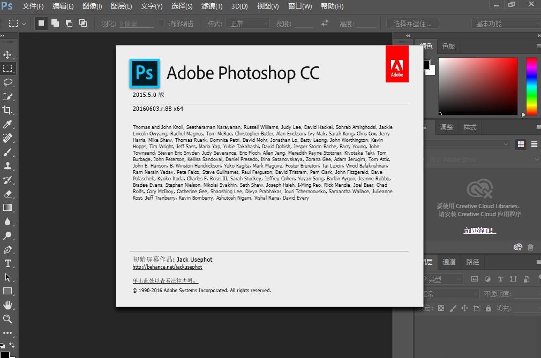Click the swap width and height arrows
This screenshot has width=541, height=358.
click(325, 23)
